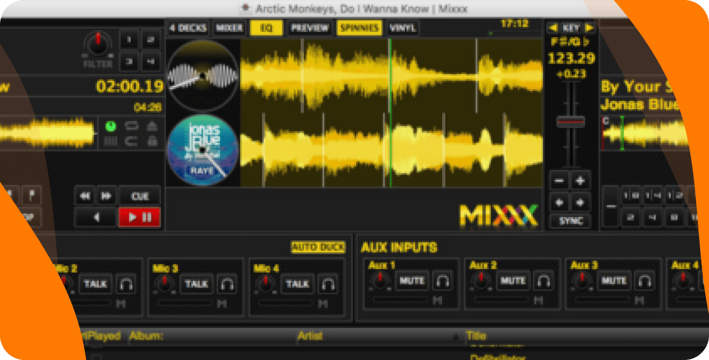Open the PREVIEW deck panel
The image size is (709, 360).
310,27
